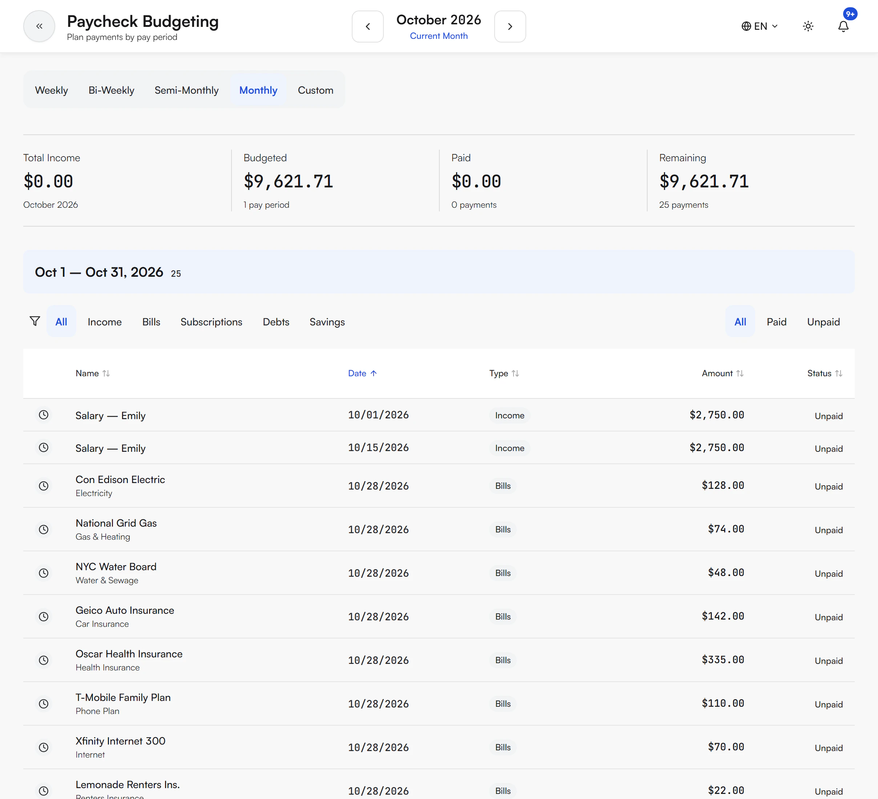Click clock status icon for 10/15 Salary row
Image resolution: width=878 pixels, height=799 pixels.
(x=44, y=447)
